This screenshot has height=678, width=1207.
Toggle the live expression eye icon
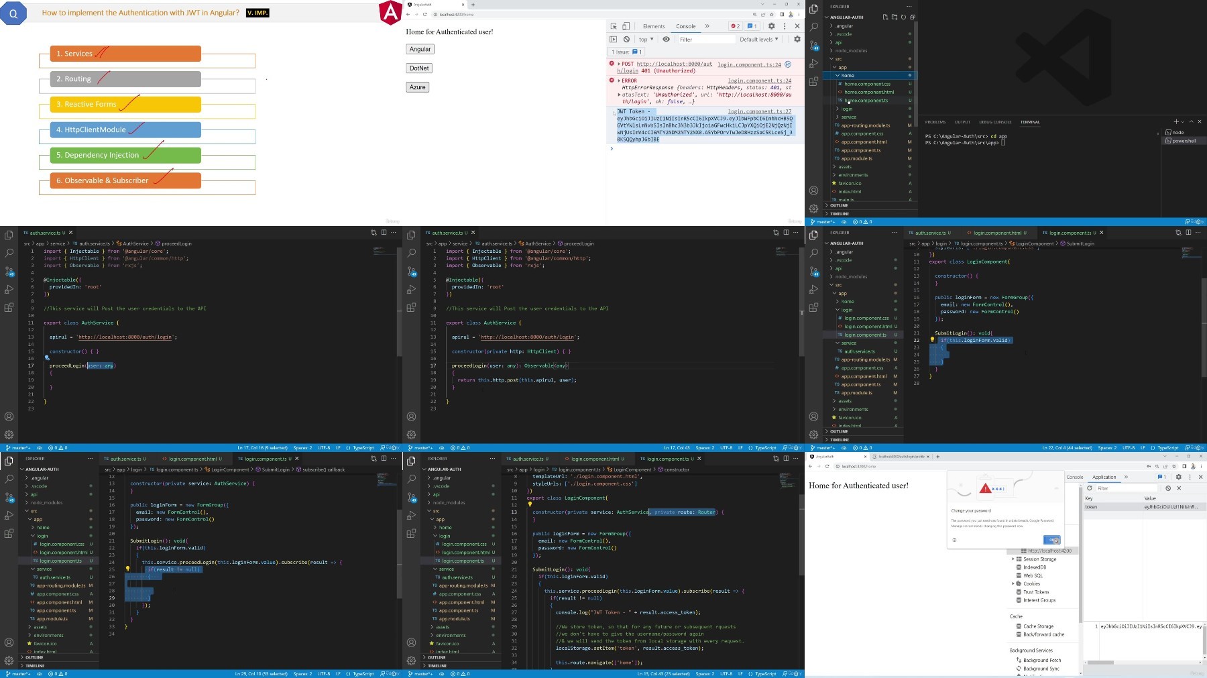[x=666, y=39]
